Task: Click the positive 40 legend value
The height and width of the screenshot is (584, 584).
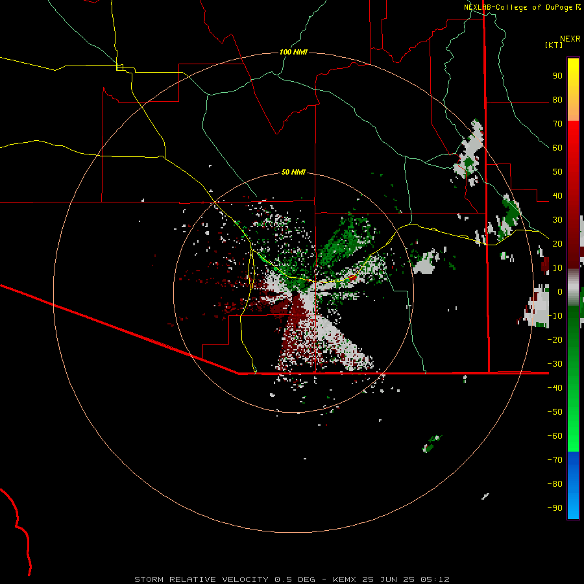Action: (x=557, y=195)
